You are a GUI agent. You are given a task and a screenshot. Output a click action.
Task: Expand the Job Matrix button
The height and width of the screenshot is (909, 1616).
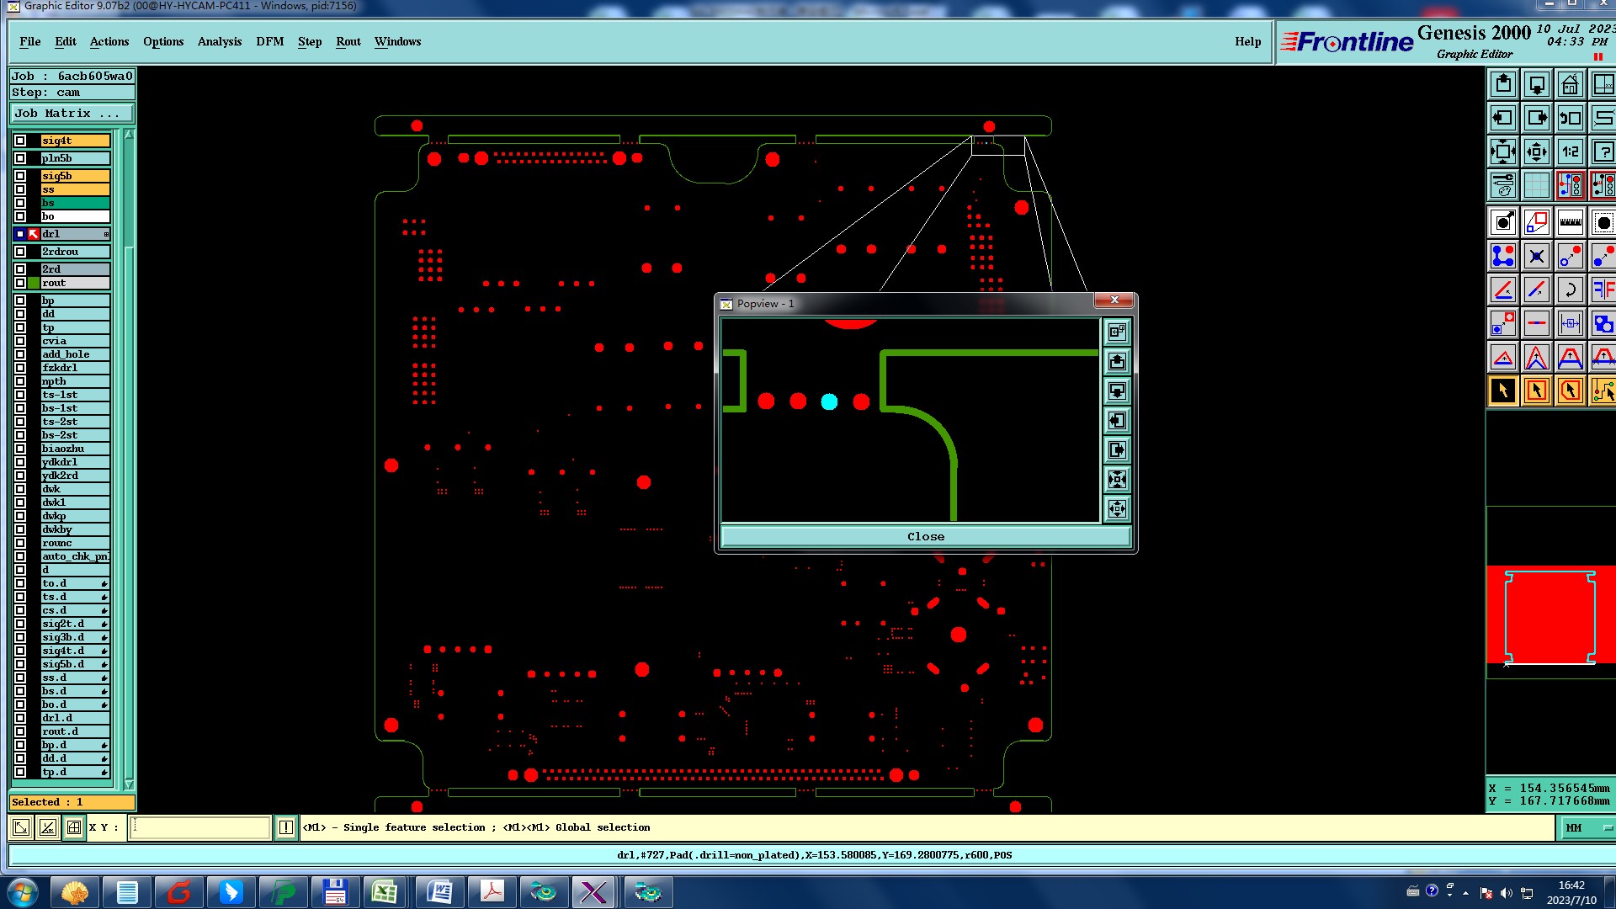[x=72, y=114]
